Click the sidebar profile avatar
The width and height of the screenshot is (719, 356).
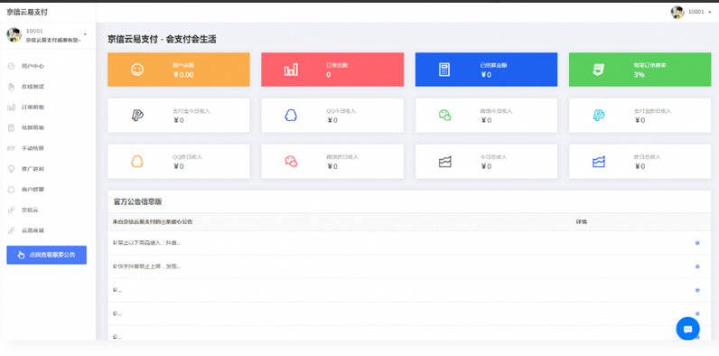coord(14,35)
